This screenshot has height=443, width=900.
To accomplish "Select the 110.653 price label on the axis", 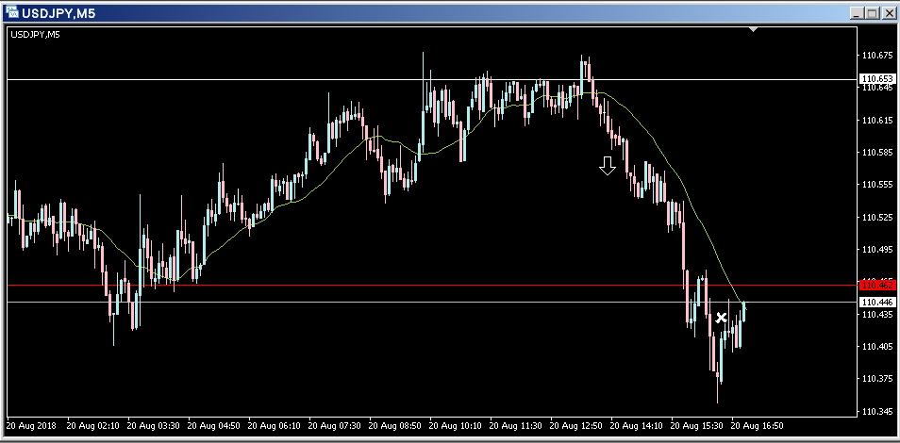I will (877, 78).
